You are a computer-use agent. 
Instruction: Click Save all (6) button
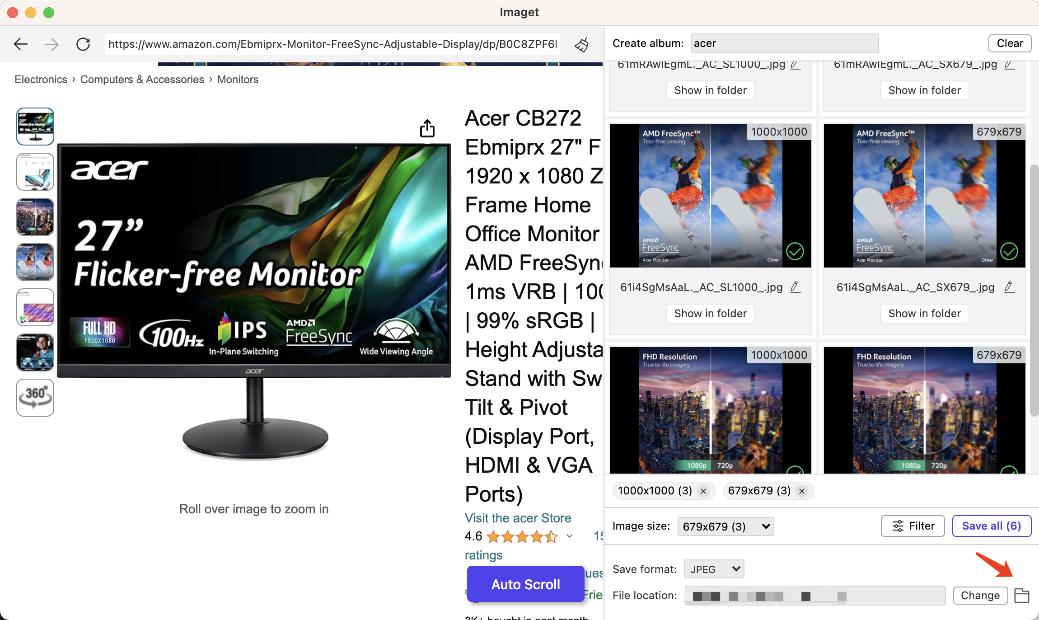[991, 526]
